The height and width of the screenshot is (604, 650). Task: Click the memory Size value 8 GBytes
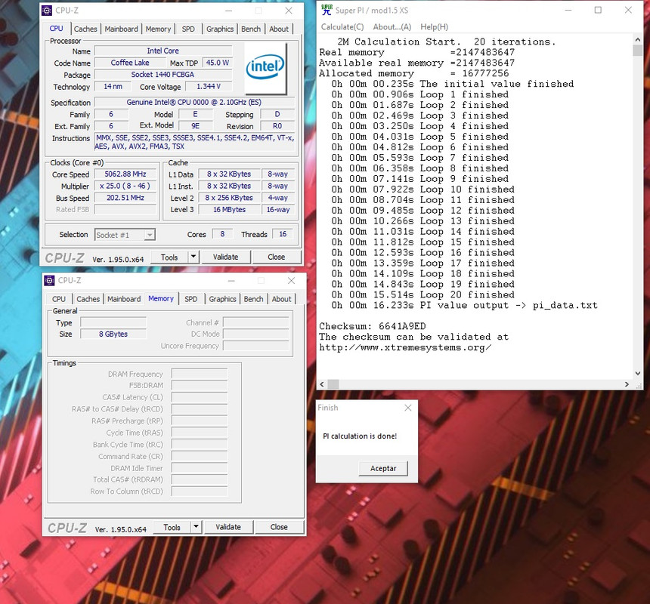click(113, 334)
